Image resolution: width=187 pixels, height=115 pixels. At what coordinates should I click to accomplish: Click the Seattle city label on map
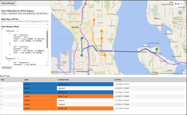(x=75, y=27)
